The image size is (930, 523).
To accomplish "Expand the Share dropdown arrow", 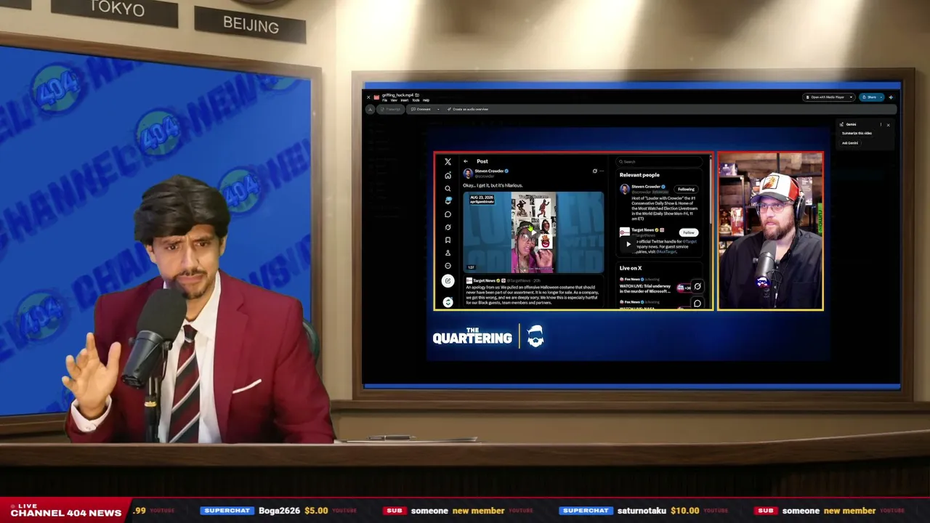I will (881, 97).
